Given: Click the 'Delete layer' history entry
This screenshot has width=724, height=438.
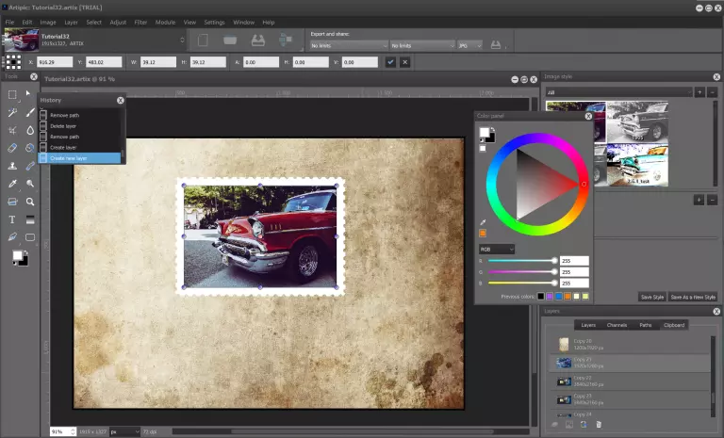Looking at the screenshot, I should [x=64, y=126].
